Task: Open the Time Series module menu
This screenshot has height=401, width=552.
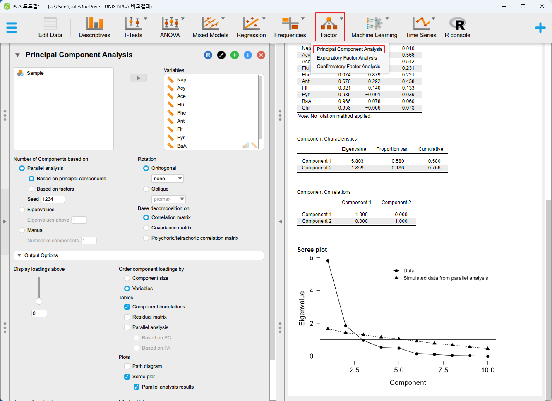Action: click(x=421, y=28)
